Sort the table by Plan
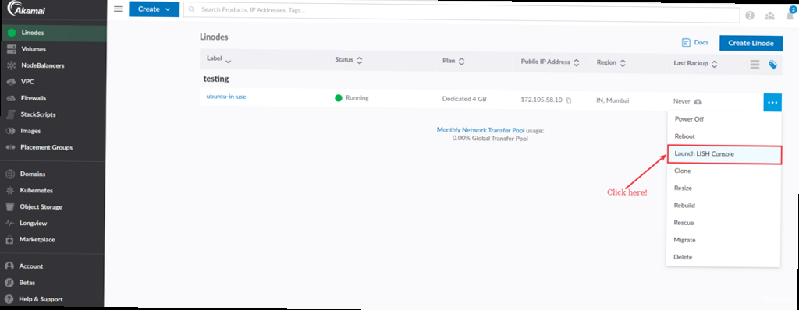 [x=453, y=61]
